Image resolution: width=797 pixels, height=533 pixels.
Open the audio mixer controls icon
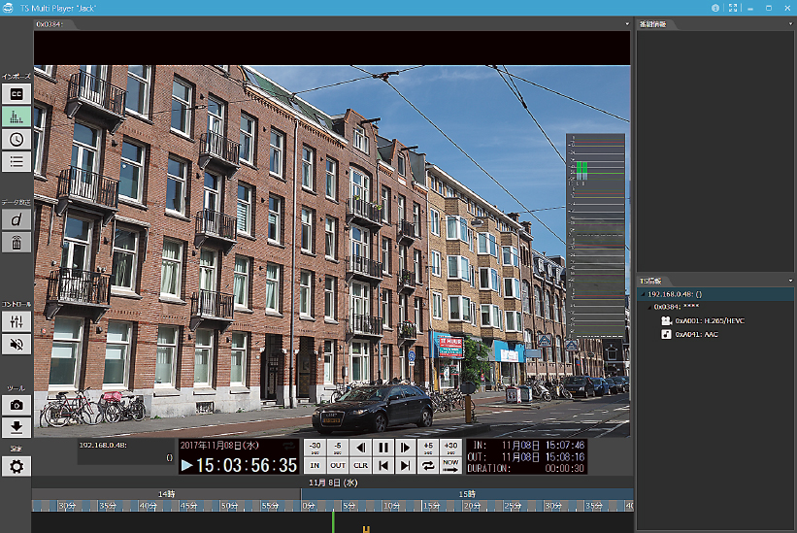pyautogui.click(x=17, y=321)
